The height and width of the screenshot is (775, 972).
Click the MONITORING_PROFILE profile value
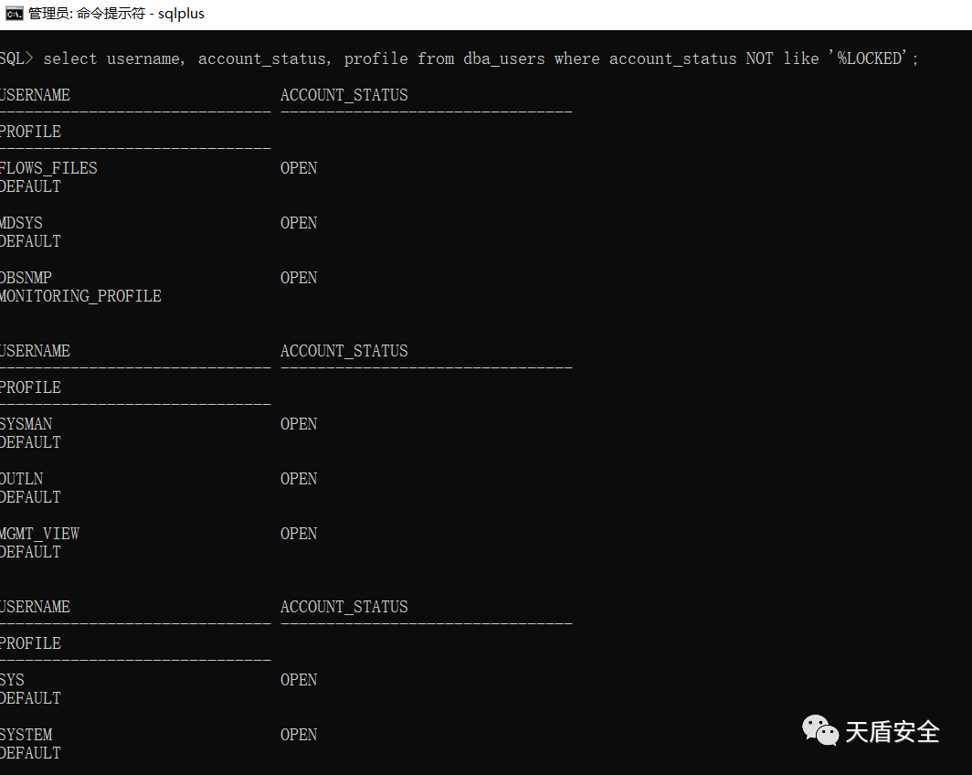[80, 296]
